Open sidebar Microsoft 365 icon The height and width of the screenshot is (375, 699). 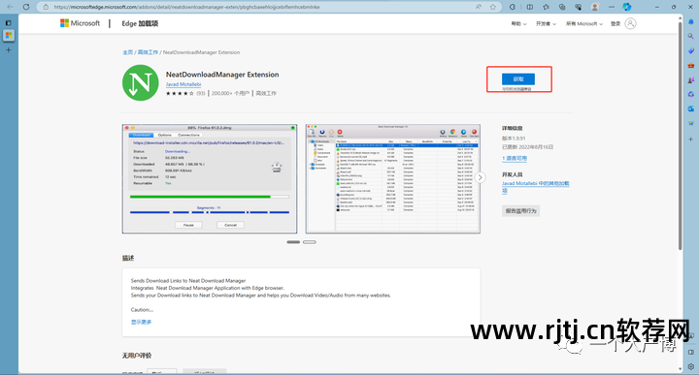[691, 94]
